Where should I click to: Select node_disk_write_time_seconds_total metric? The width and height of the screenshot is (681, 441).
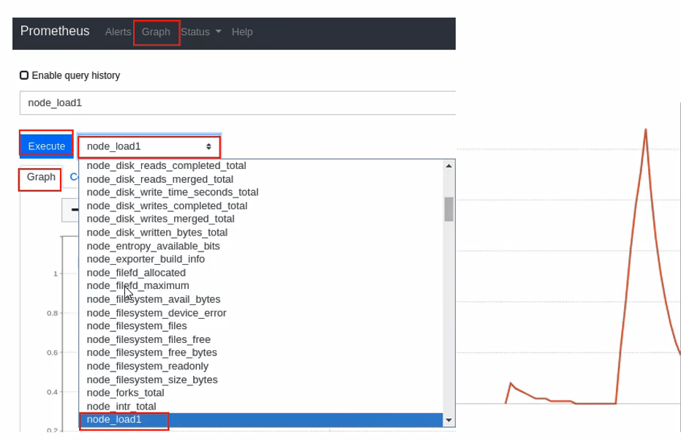(x=260, y=192)
